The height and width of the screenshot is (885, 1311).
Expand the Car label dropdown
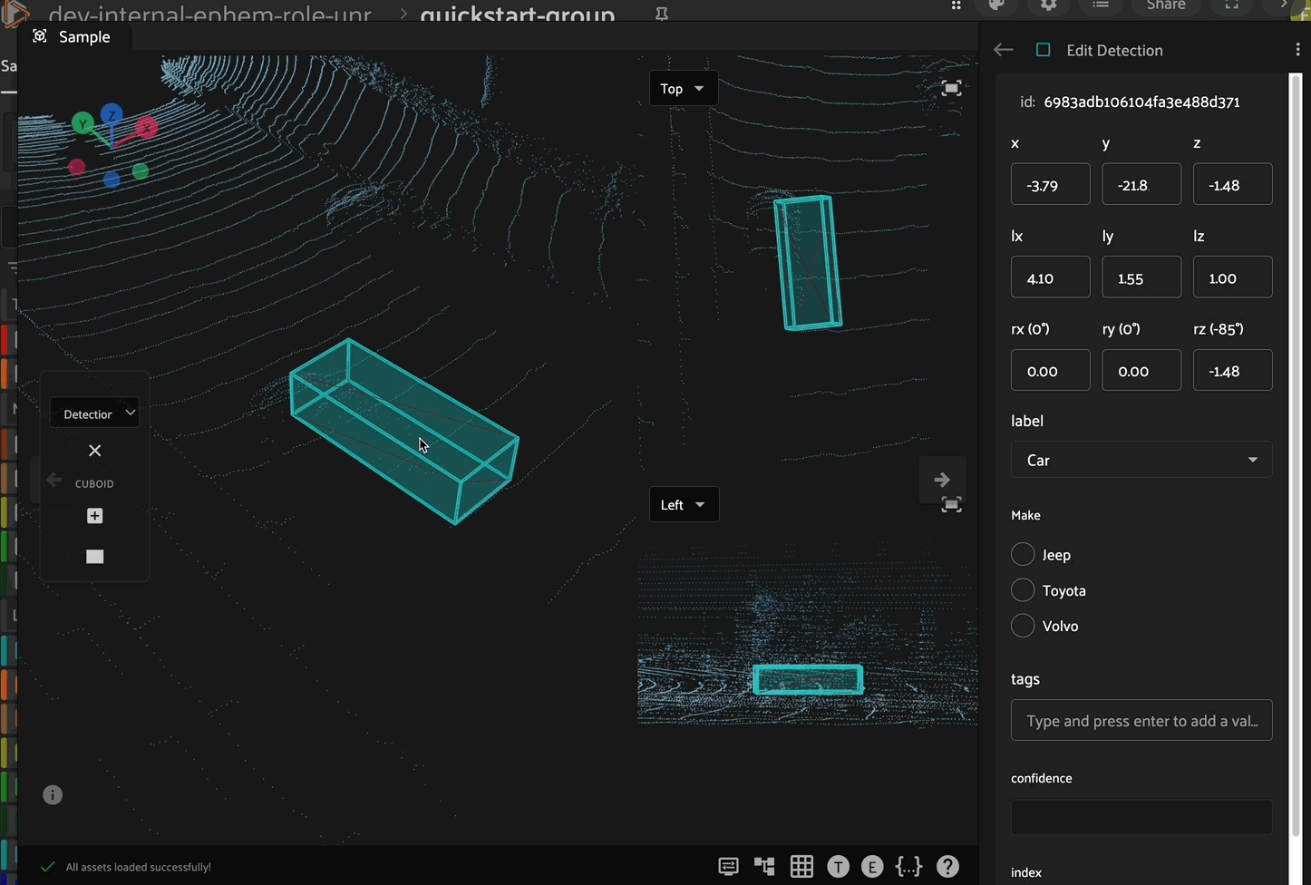click(1141, 461)
